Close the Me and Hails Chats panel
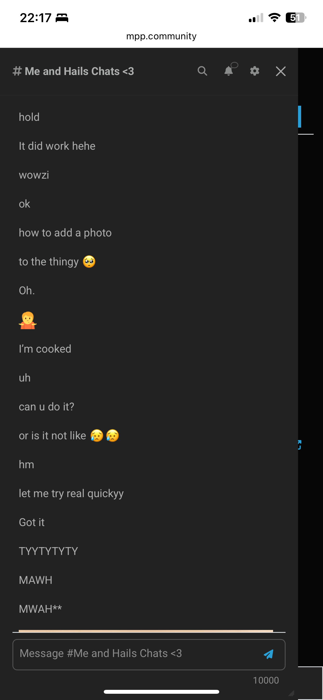This screenshot has height=700, width=323. click(281, 71)
